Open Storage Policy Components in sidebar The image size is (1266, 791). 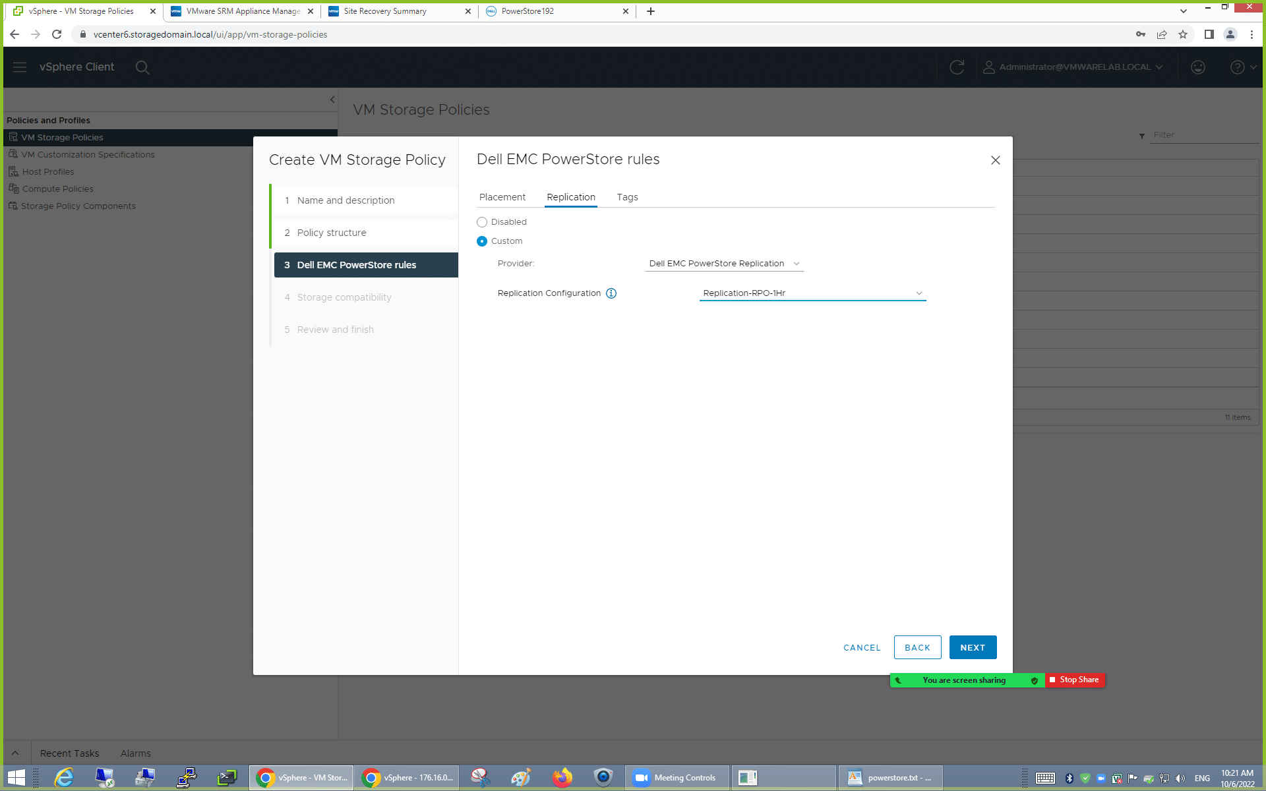(x=78, y=206)
